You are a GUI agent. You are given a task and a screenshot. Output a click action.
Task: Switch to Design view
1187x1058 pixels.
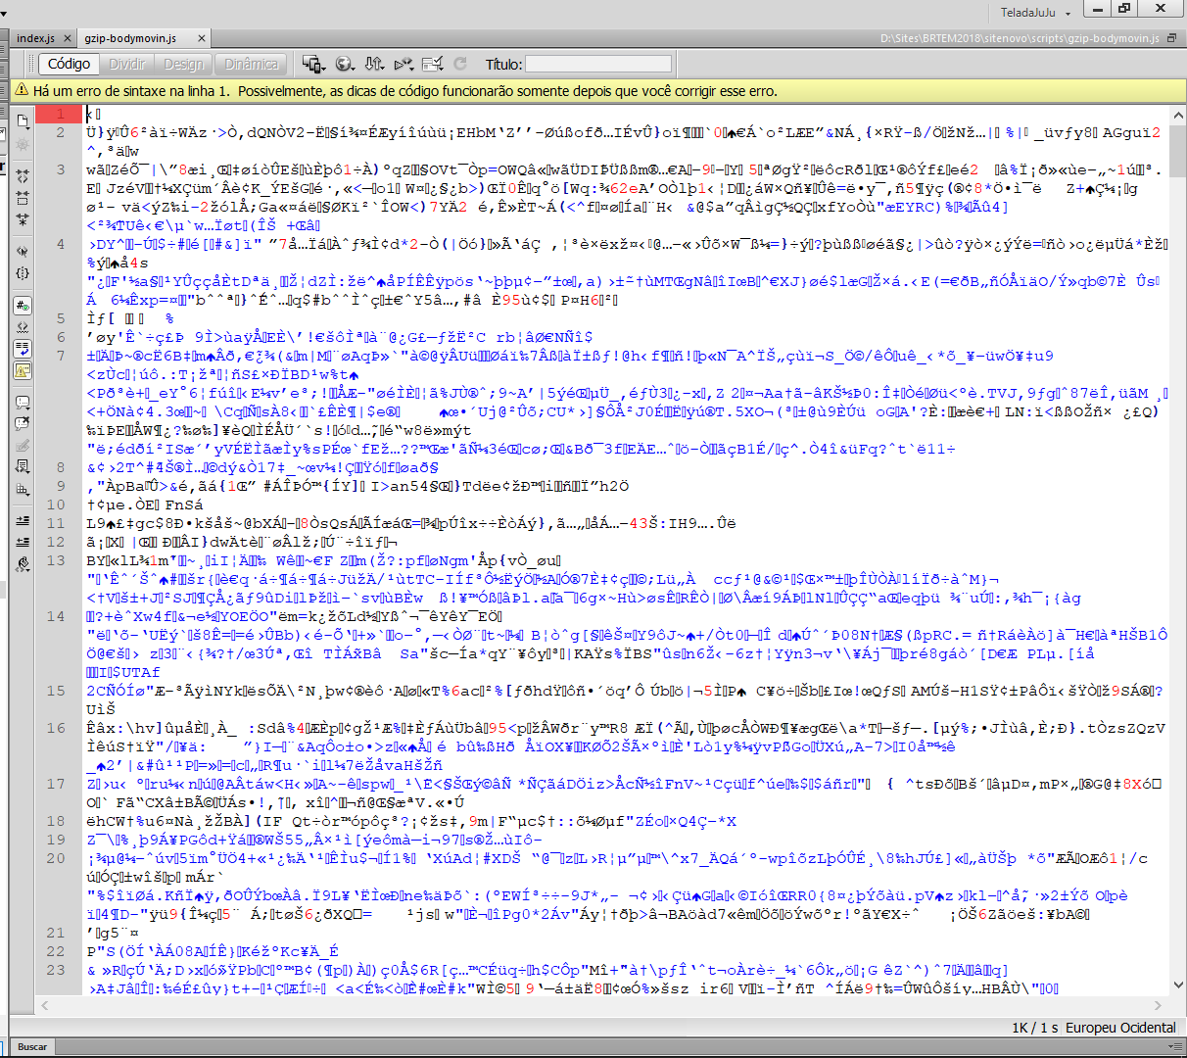[183, 64]
